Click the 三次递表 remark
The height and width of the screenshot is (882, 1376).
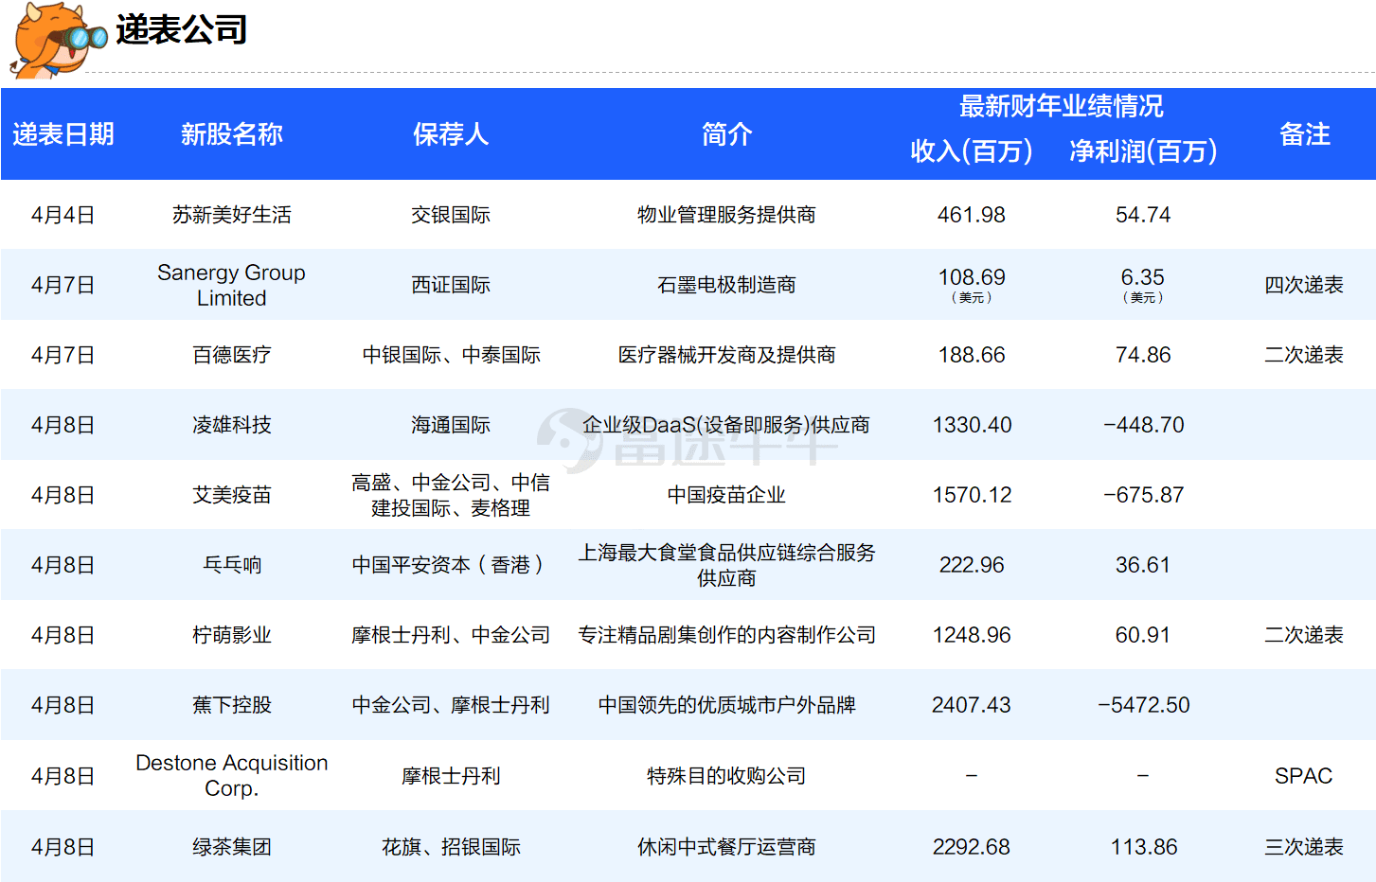click(x=1304, y=847)
